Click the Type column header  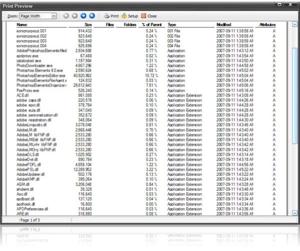click(x=172, y=24)
